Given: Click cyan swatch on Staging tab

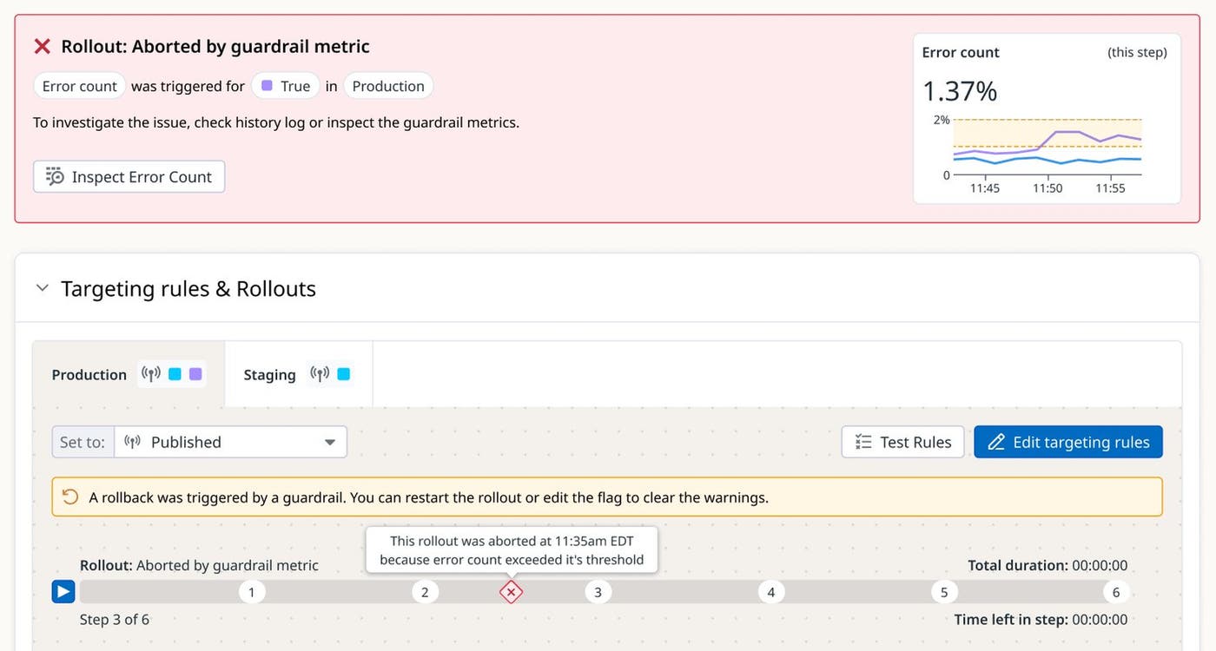Looking at the screenshot, I should point(343,374).
